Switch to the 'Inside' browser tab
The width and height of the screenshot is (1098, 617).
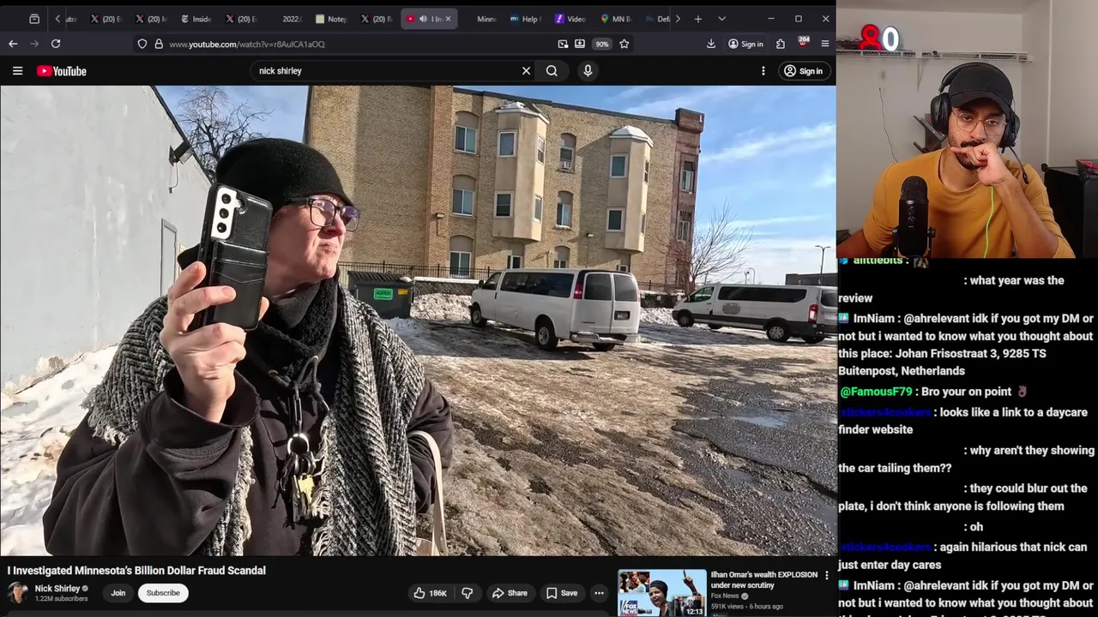(x=196, y=19)
